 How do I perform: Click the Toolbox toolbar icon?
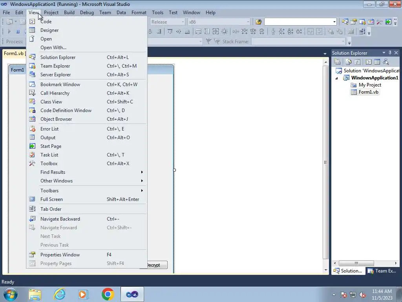(x=380, y=22)
